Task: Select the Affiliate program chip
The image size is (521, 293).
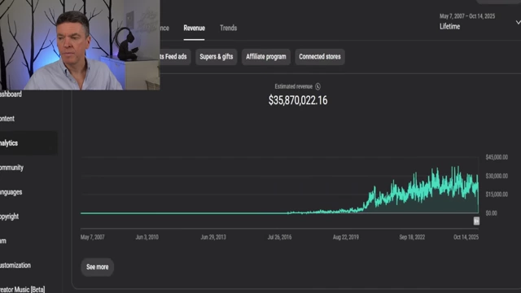Action: tap(266, 57)
